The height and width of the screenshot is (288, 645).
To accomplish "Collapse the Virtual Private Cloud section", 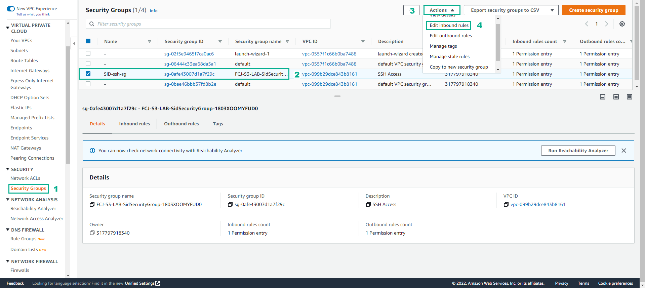I will coord(8,28).
